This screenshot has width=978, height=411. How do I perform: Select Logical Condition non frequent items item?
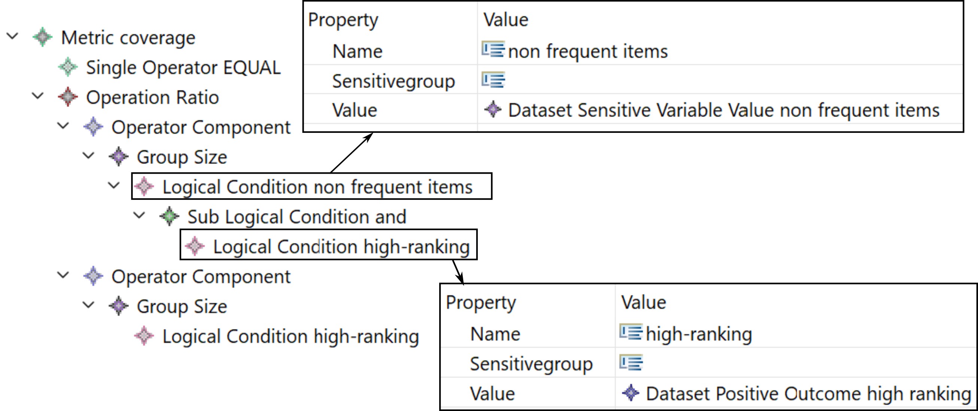(311, 187)
